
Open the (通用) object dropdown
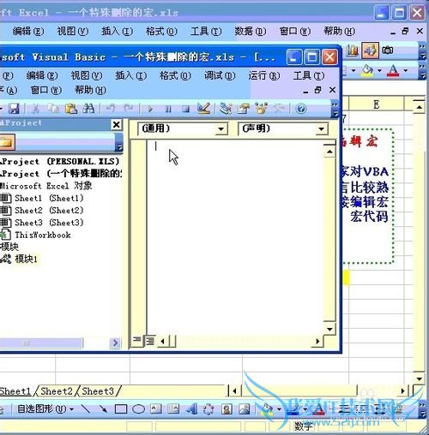tap(221, 129)
